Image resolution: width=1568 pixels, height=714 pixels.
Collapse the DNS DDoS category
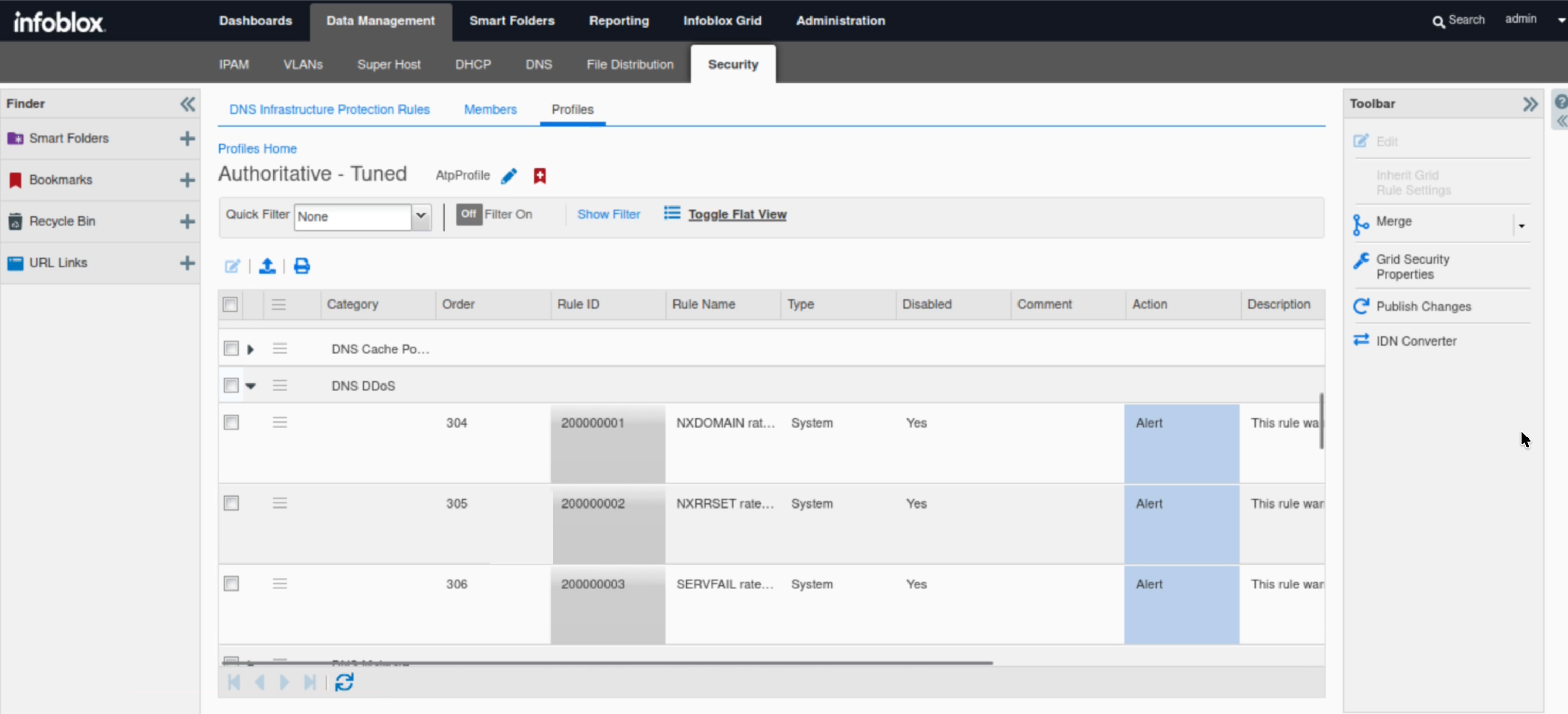[x=251, y=386]
